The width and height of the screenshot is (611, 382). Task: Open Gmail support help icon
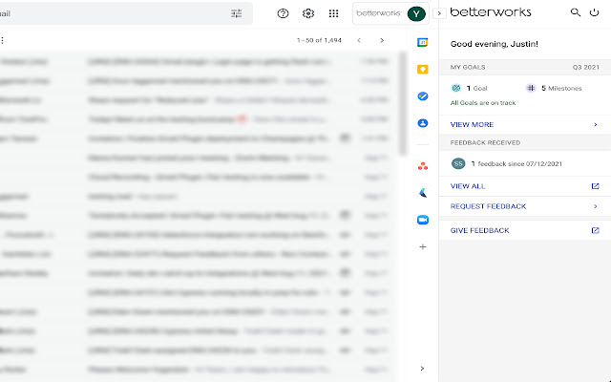(x=283, y=13)
